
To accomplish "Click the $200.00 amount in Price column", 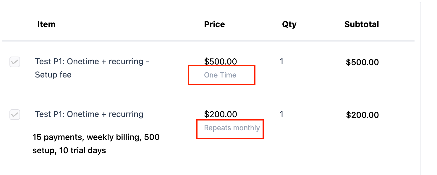I will coord(220,114).
